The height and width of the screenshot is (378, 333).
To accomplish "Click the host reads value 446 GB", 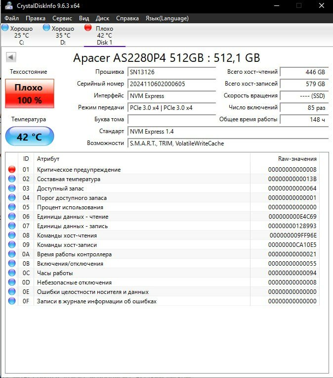I will click(x=304, y=72).
